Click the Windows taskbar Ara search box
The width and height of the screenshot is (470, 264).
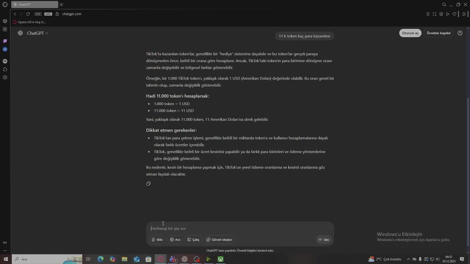47,259
